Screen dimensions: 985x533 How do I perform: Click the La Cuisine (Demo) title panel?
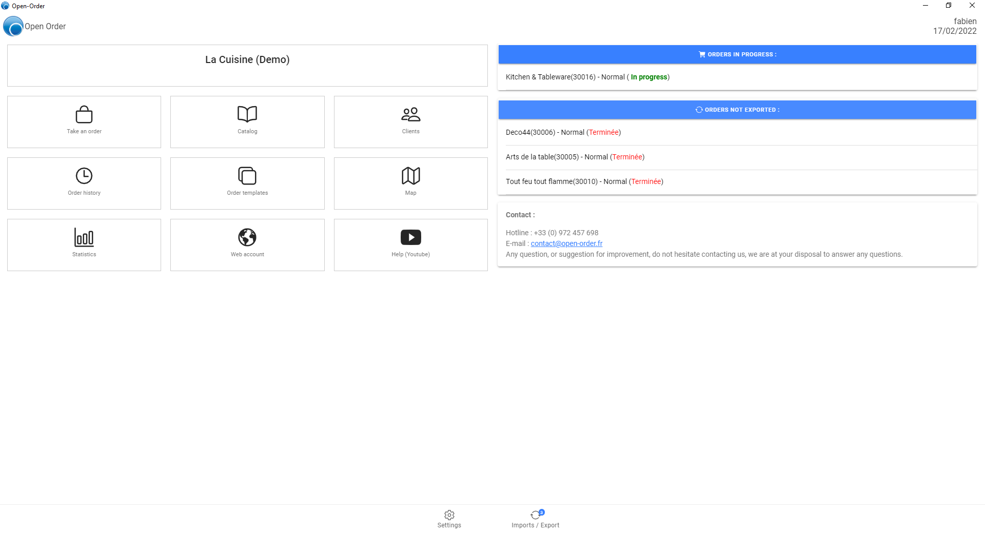click(247, 66)
